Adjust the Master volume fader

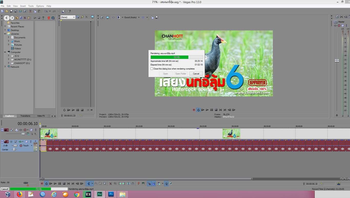(337, 61)
